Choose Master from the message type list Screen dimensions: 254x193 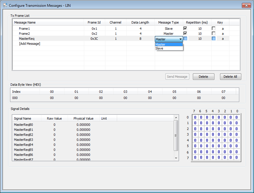coord(169,44)
